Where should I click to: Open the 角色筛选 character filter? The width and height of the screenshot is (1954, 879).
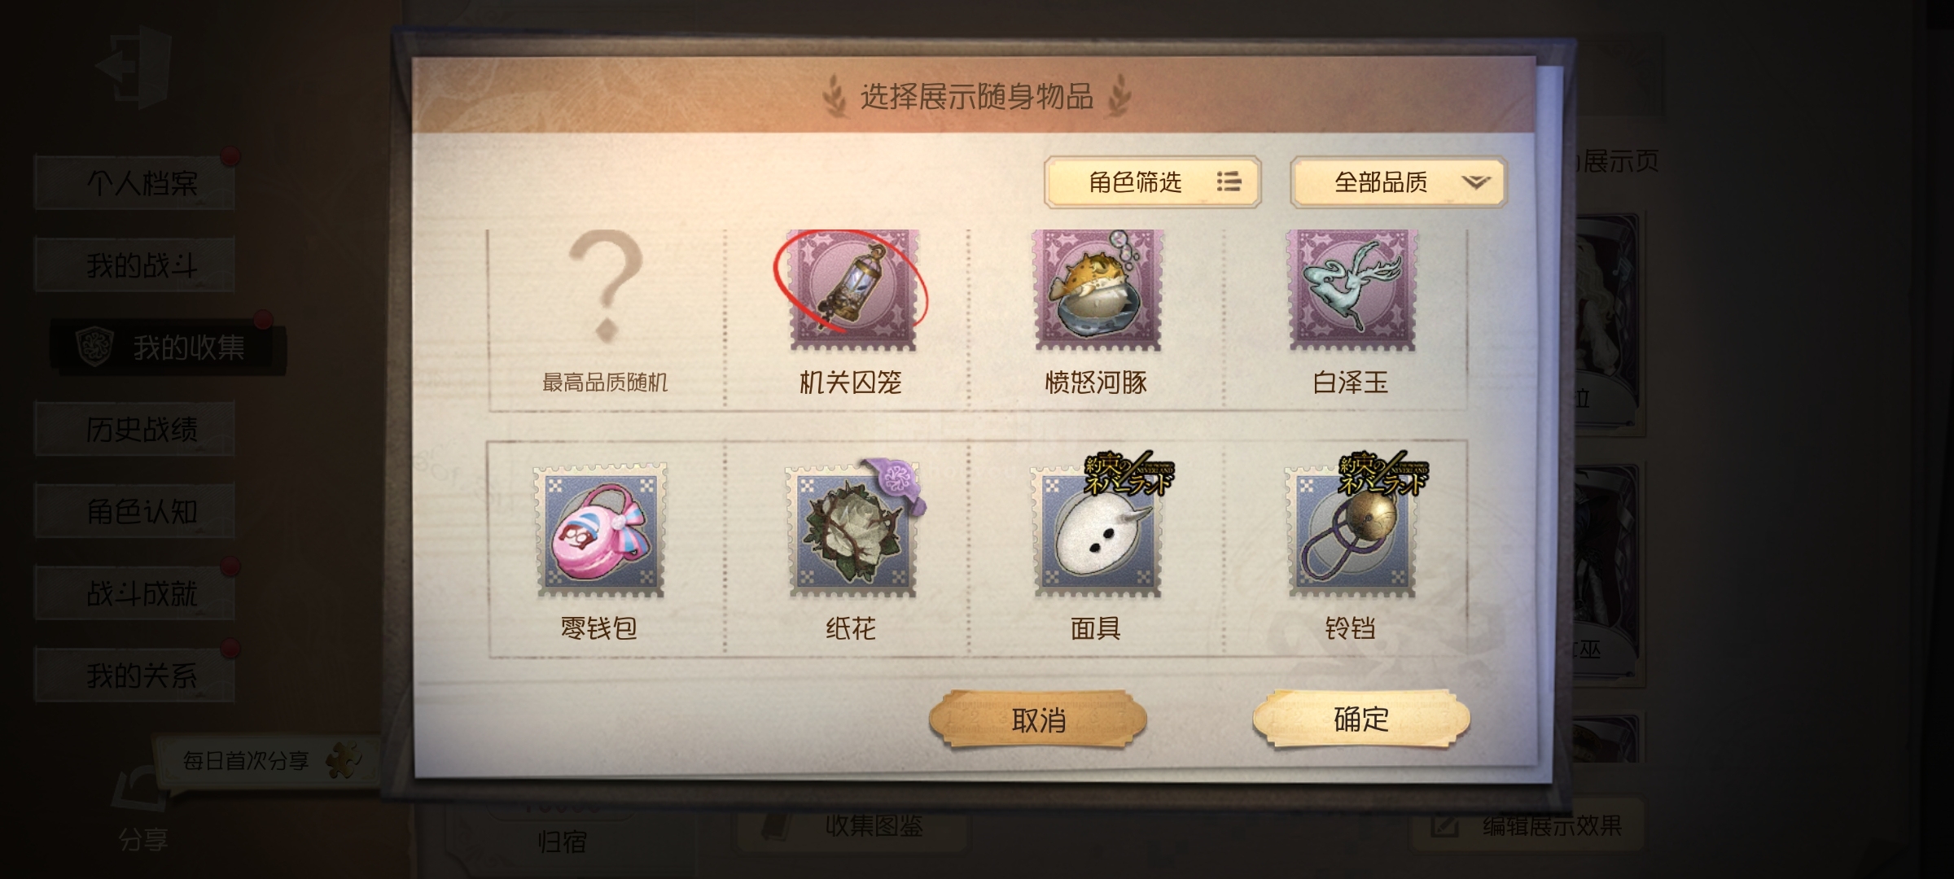pyautogui.click(x=1152, y=182)
